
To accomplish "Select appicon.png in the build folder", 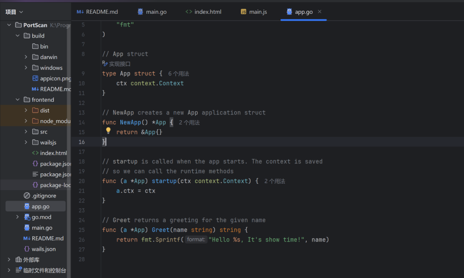I will point(52,78).
